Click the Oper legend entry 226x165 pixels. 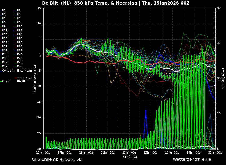(5, 81)
